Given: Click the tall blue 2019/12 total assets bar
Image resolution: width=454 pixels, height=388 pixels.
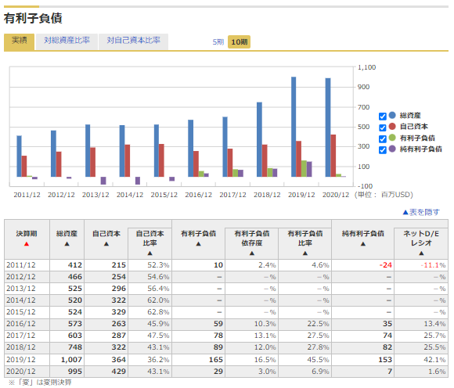Looking at the screenshot, I should click(x=294, y=127).
